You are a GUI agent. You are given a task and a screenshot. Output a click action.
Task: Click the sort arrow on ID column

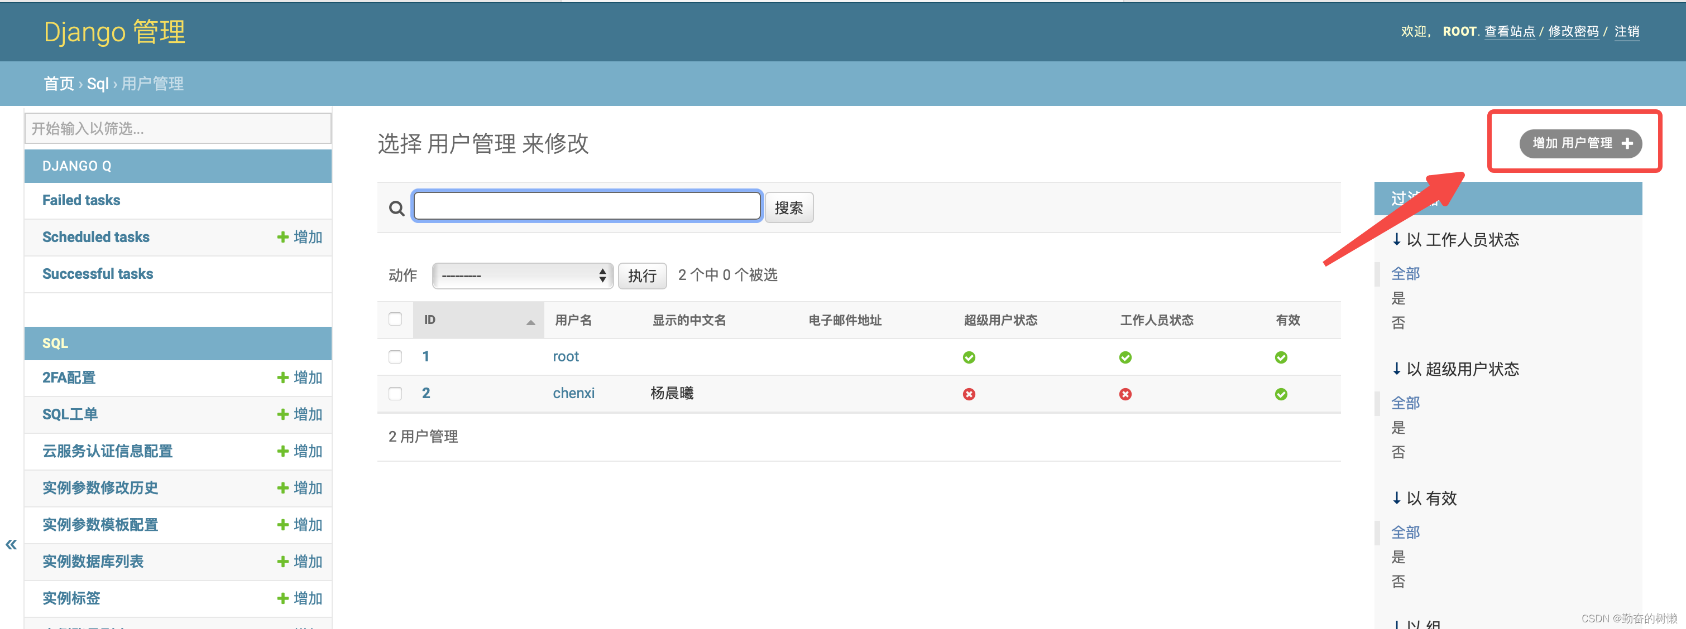point(530,322)
